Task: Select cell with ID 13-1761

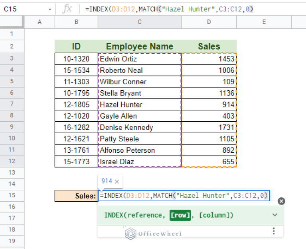Action: (76, 150)
